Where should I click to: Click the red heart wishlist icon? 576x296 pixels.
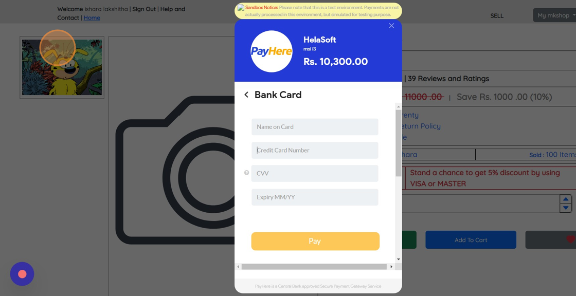tap(570, 240)
